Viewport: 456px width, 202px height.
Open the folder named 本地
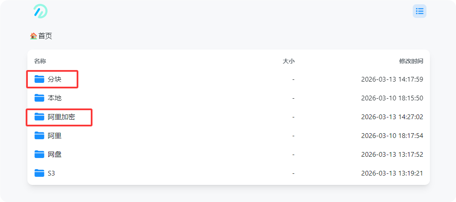click(55, 98)
